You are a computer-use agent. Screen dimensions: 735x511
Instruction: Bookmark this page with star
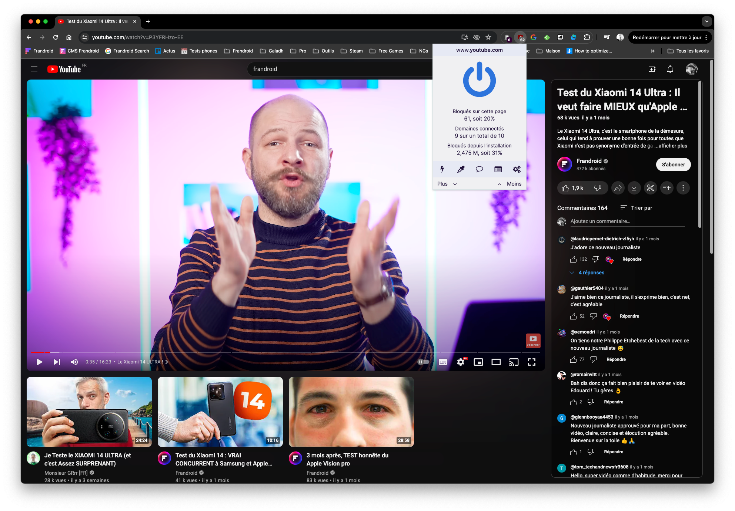pyautogui.click(x=488, y=37)
